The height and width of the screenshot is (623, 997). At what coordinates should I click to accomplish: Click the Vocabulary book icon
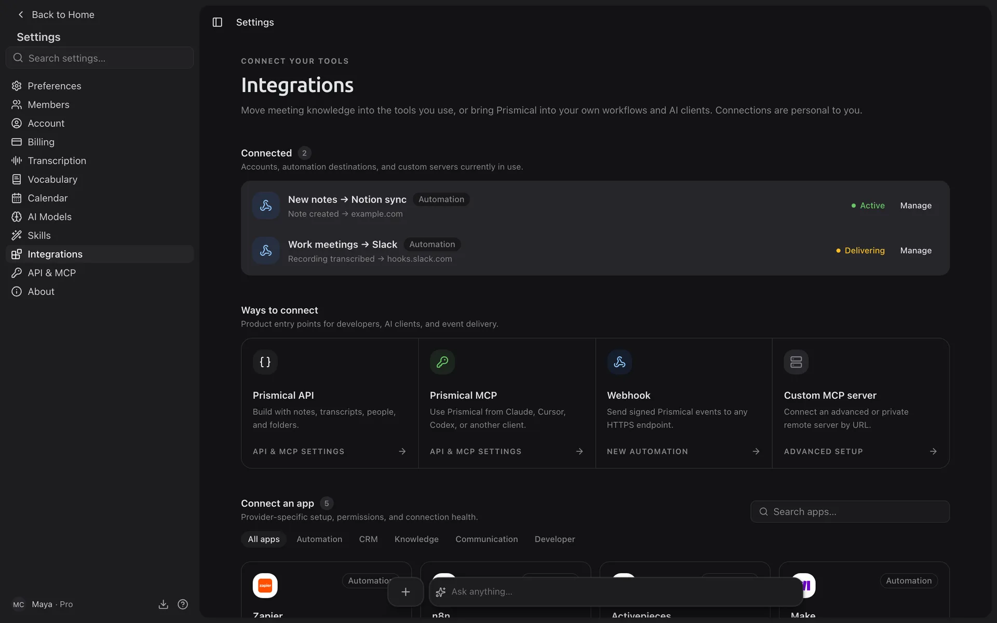[x=17, y=179]
